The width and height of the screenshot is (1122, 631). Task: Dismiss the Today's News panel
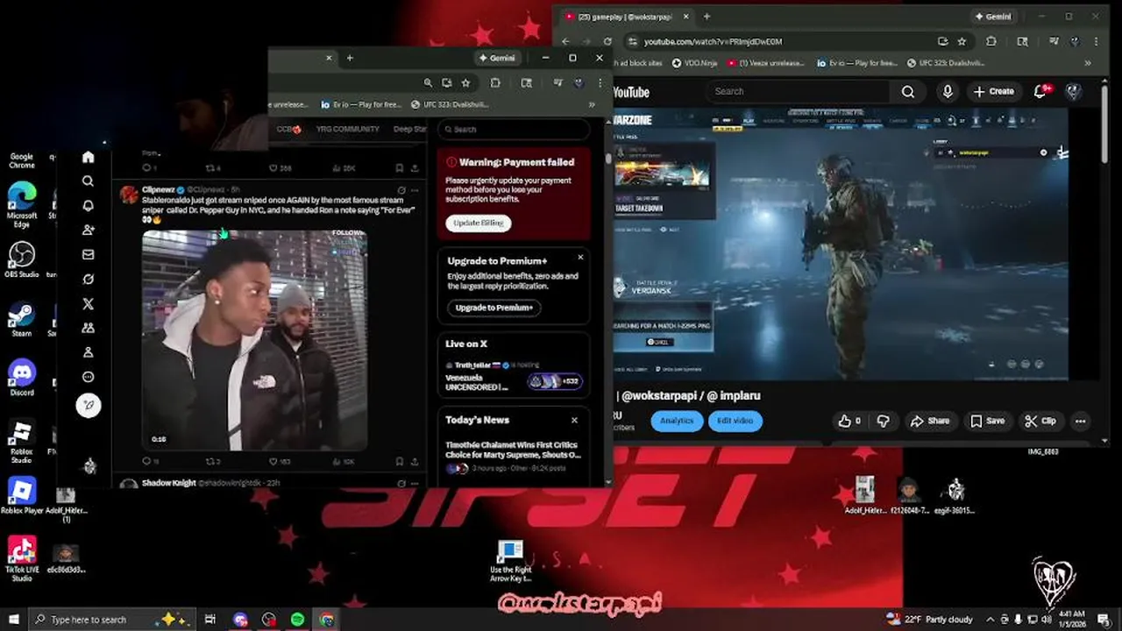click(574, 421)
